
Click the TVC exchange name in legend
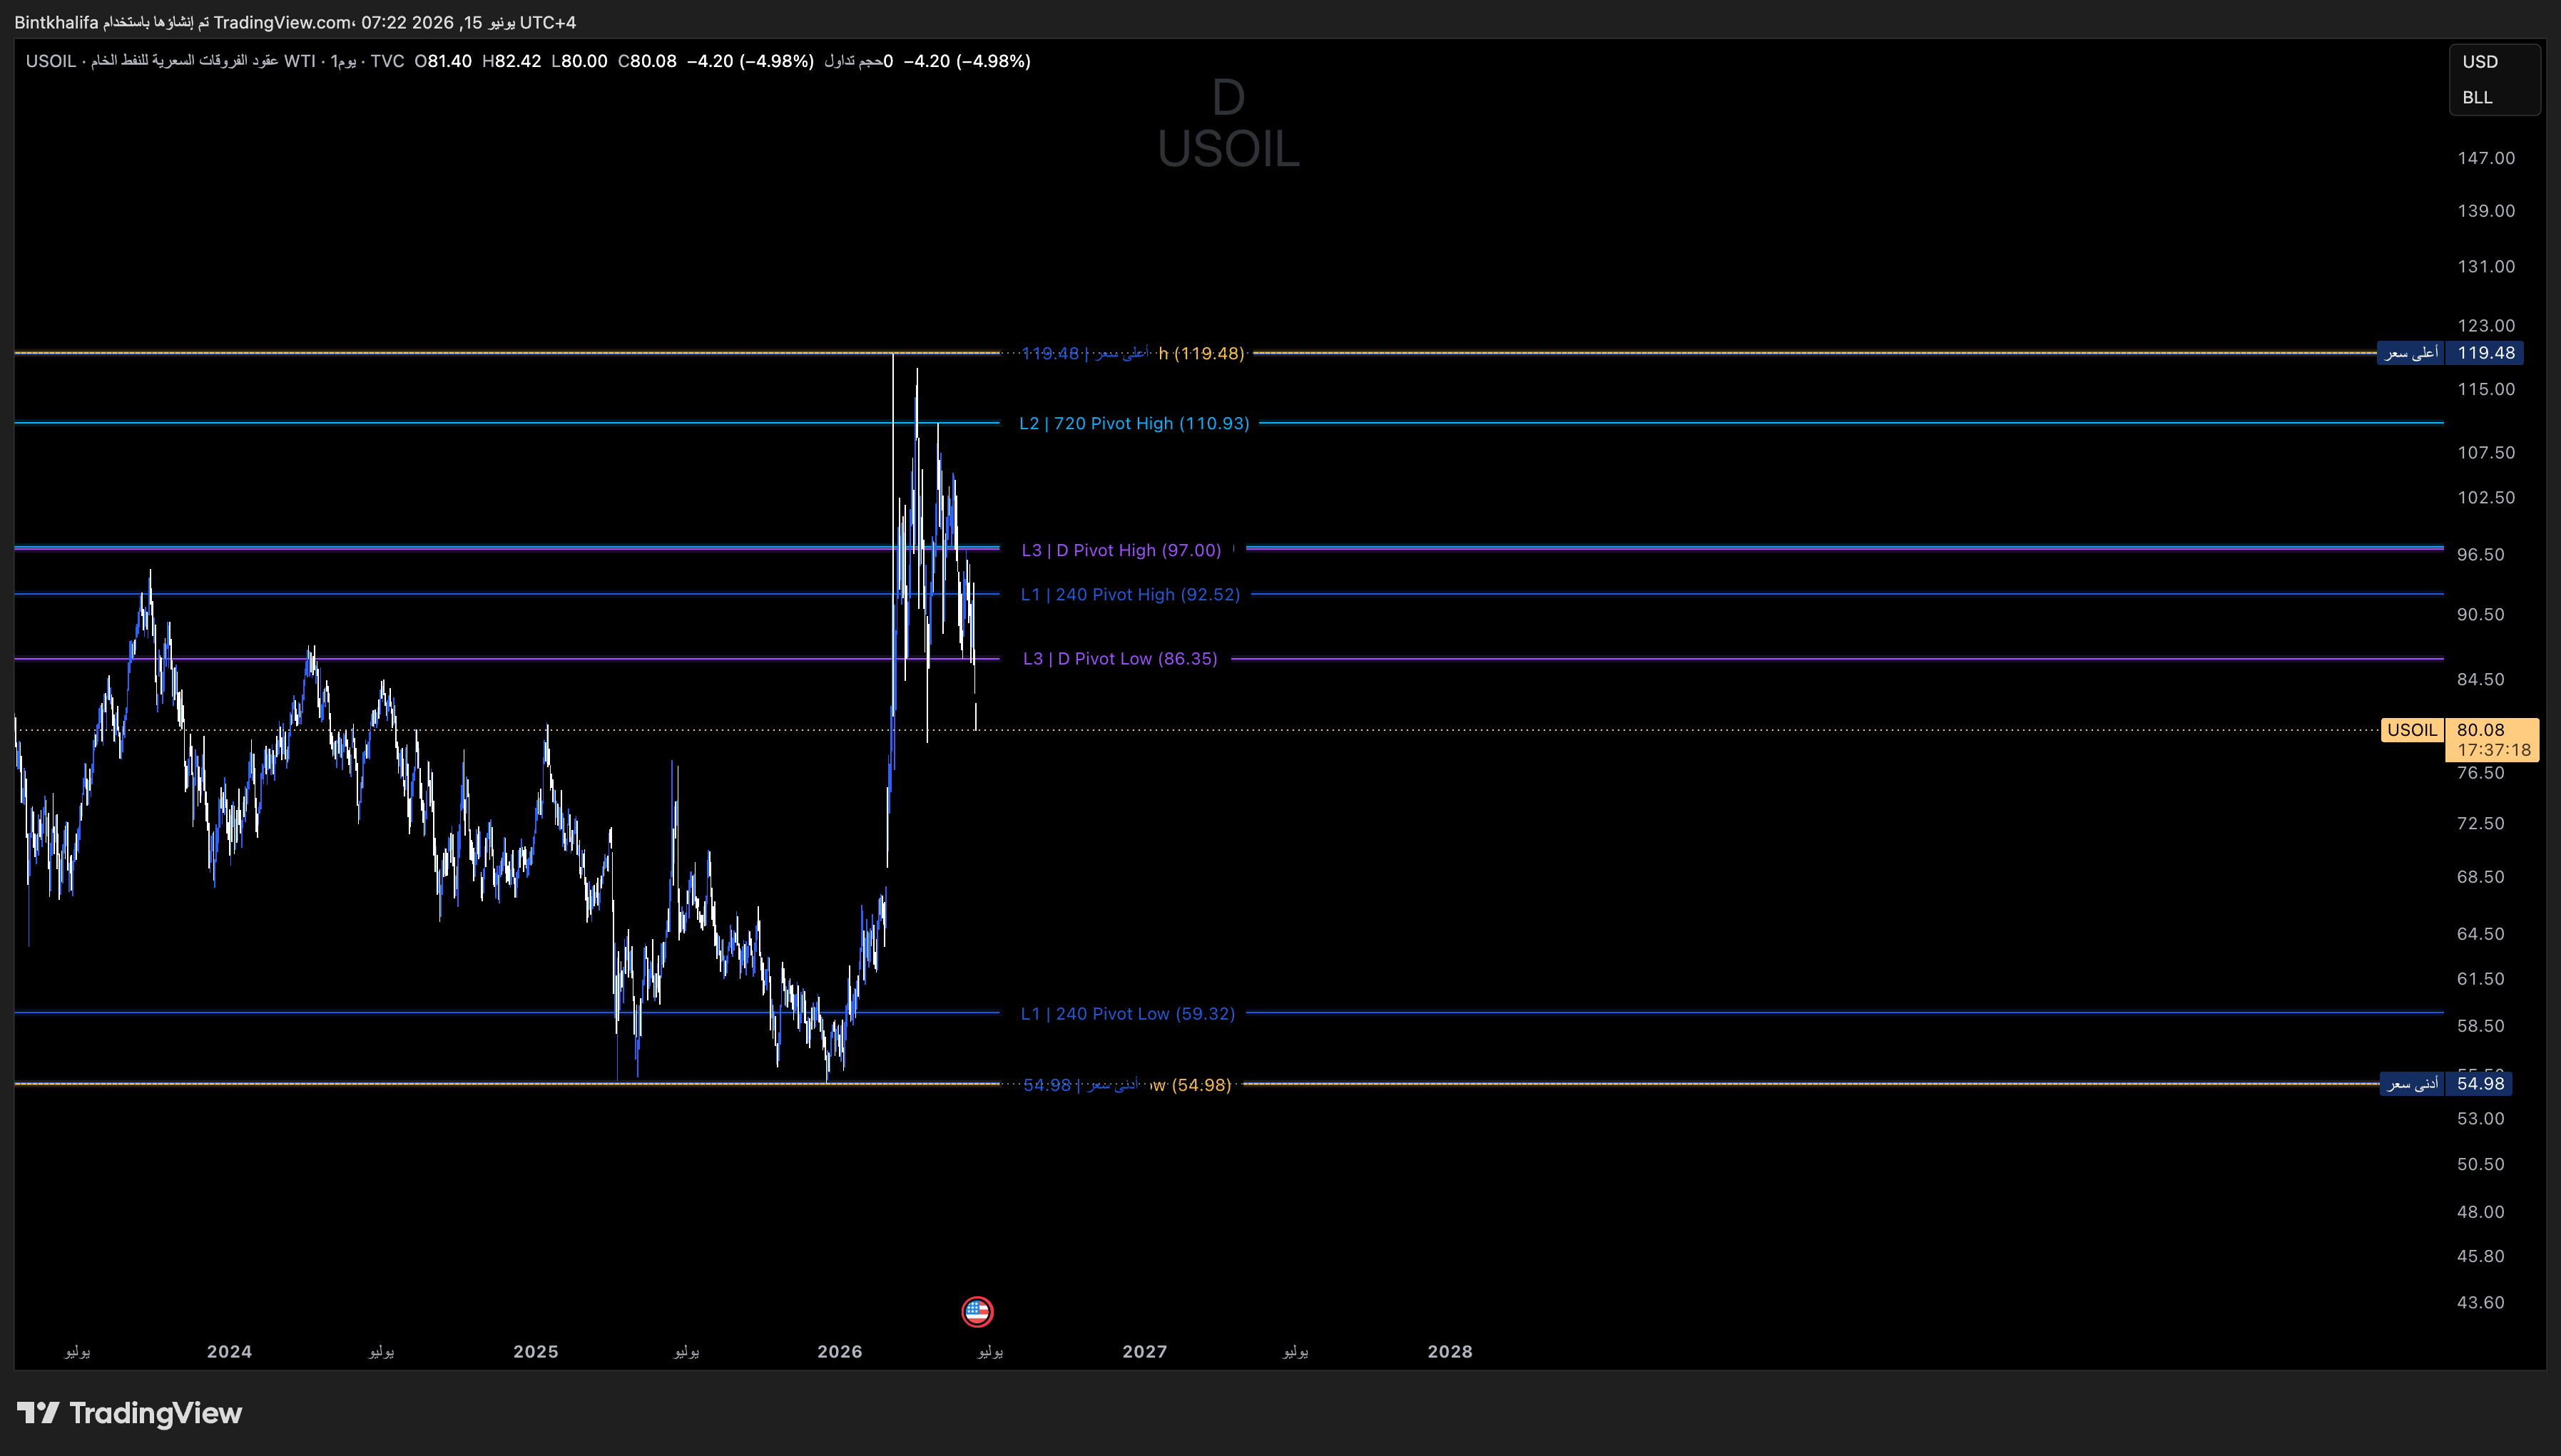(x=387, y=61)
